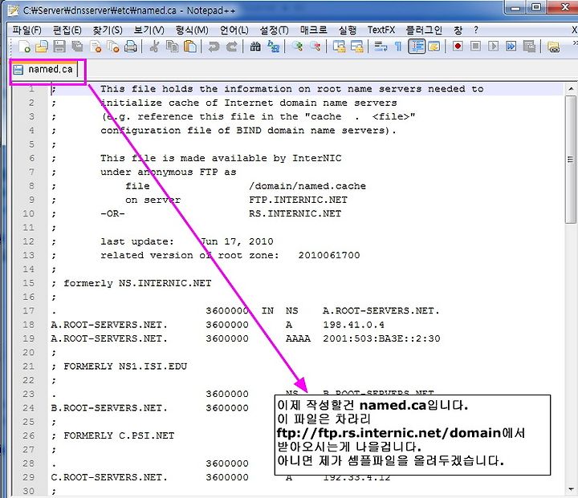Open the Replace toolbar icon
This screenshot has width=578, height=498.
pyautogui.click(x=274, y=47)
